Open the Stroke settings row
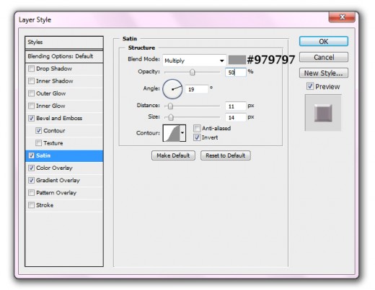Screen dimensions: 375x290 (64, 205)
